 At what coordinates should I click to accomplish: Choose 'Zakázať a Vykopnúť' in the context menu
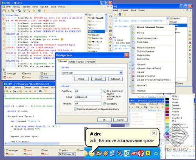point(146,76)
